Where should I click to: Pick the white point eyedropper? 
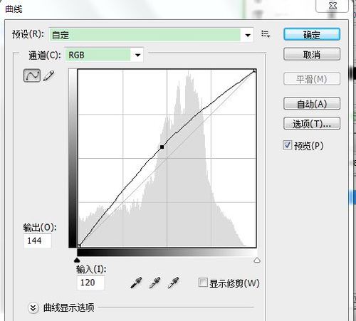tap(173, 283)
